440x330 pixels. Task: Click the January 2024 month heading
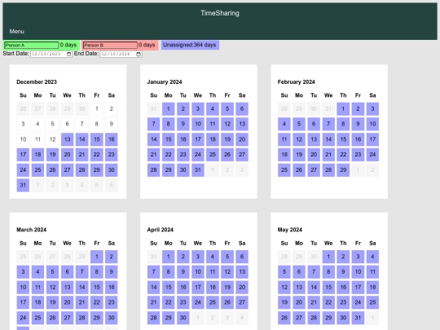pyautogui.click(x=165, y=82)
